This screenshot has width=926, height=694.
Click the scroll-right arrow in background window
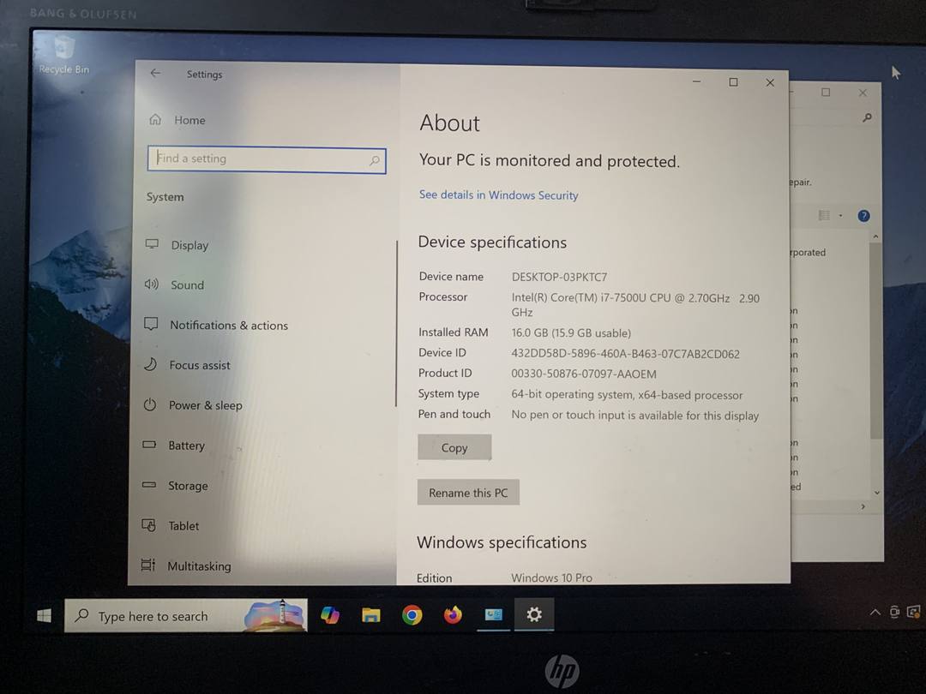(x=863, y=506)
